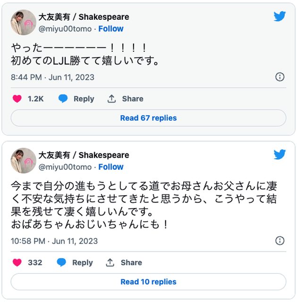This screenshot has width=297, height=302.
Task: Share the first tweet via share icon
Action: (x=111, y=99)
